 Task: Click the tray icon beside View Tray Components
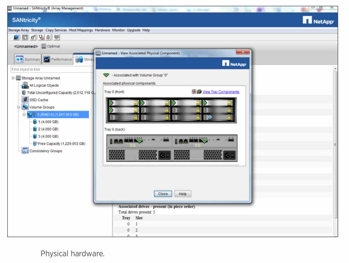pos(194,92)
